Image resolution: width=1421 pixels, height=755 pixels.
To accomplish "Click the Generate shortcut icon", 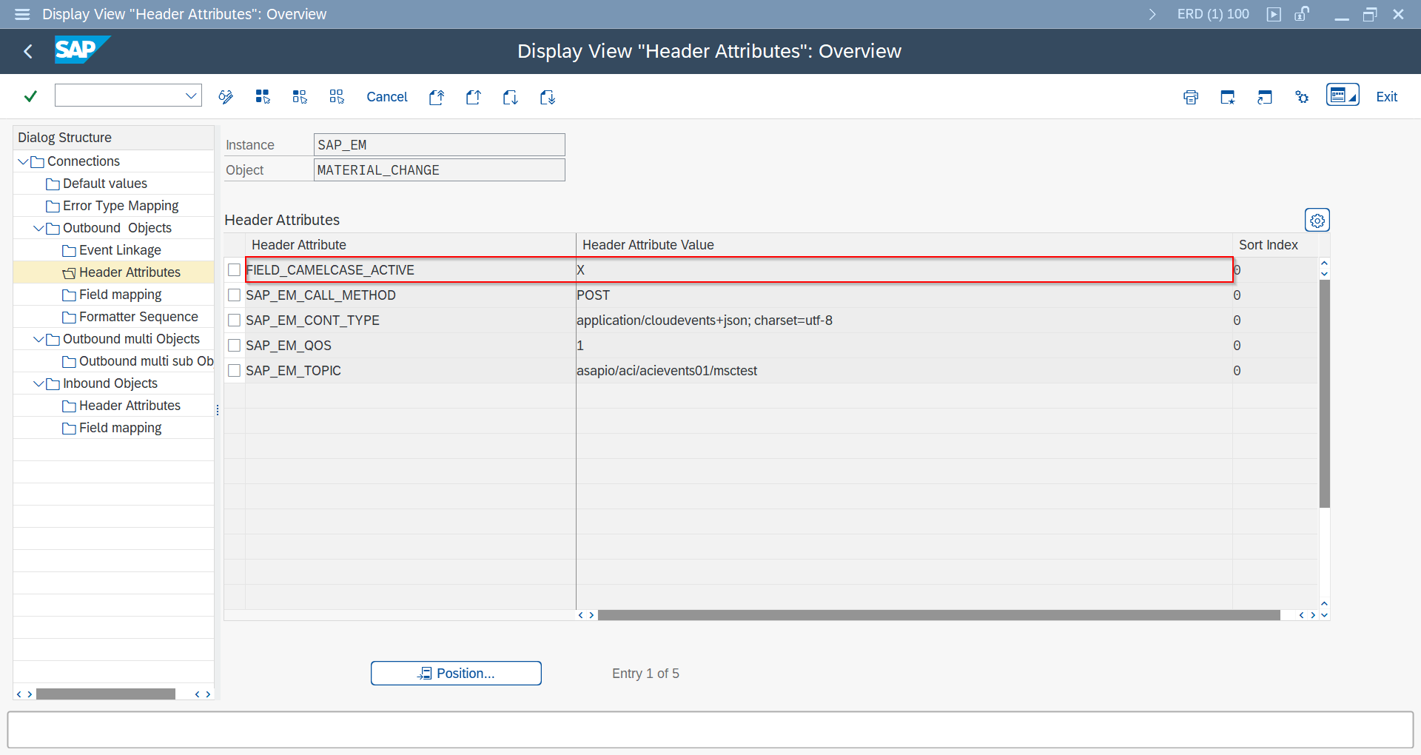I will point(1265,97).
